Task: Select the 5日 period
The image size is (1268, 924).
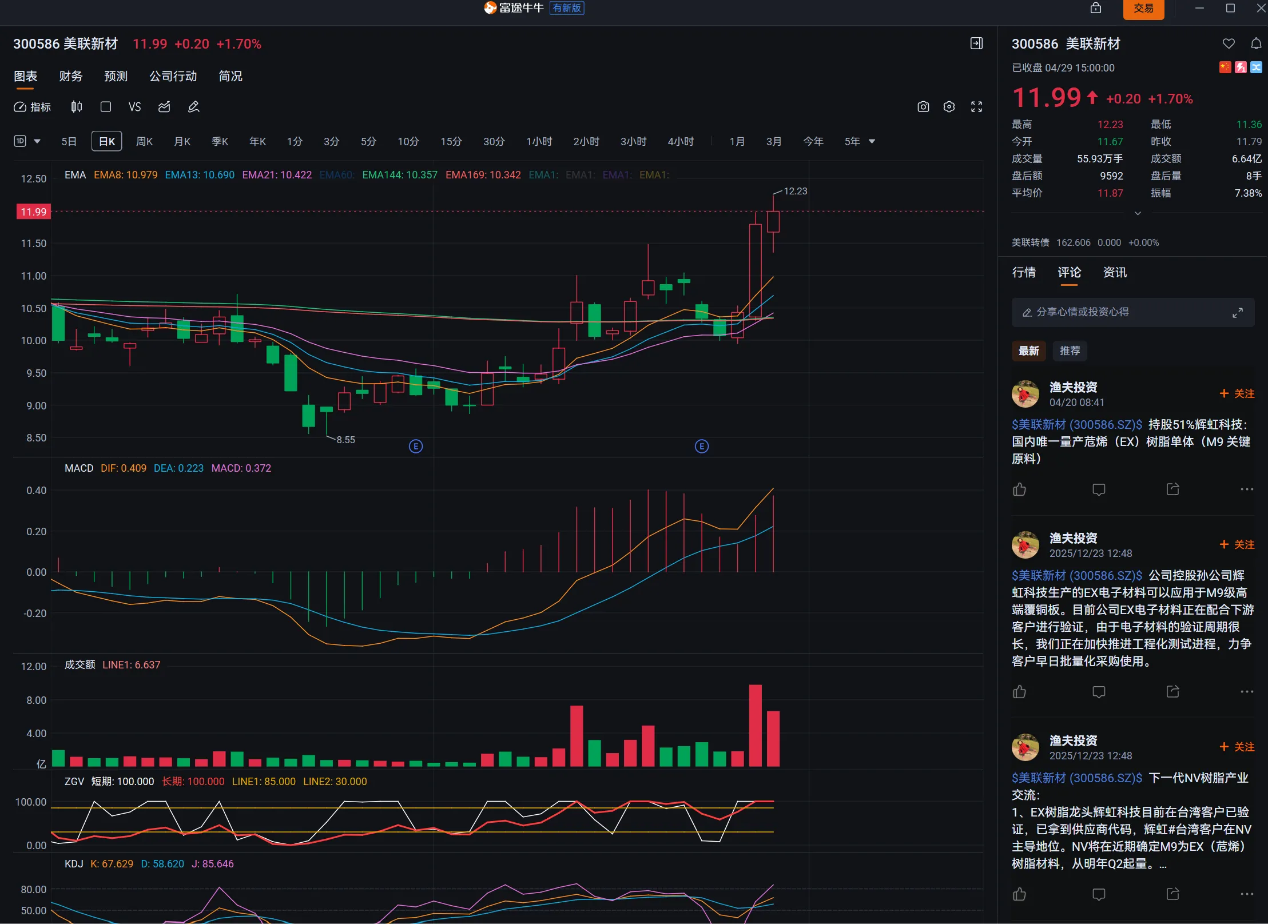Action: coord(69,141)
